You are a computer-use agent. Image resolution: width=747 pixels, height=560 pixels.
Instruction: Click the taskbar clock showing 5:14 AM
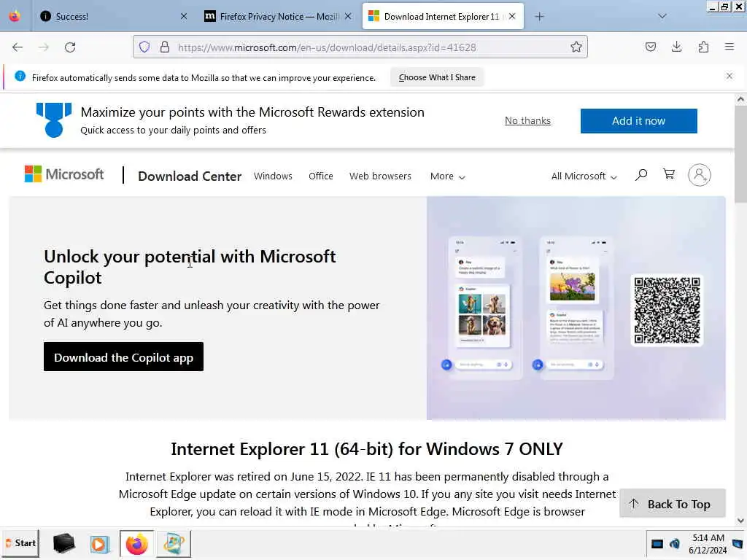coord(708,544)
